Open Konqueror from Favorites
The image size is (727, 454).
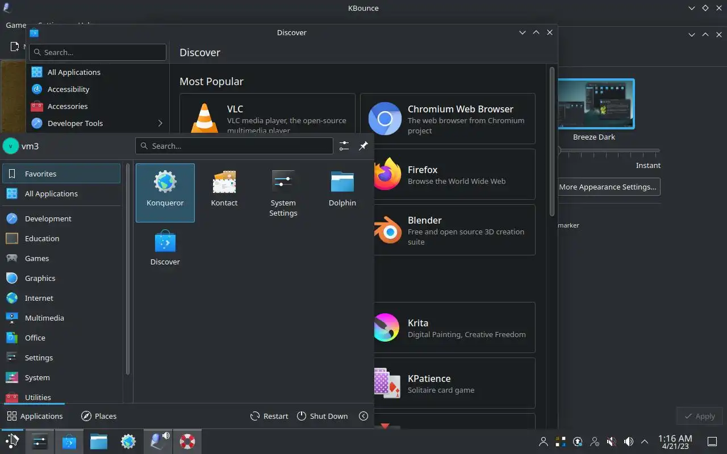tap(165, 193)
